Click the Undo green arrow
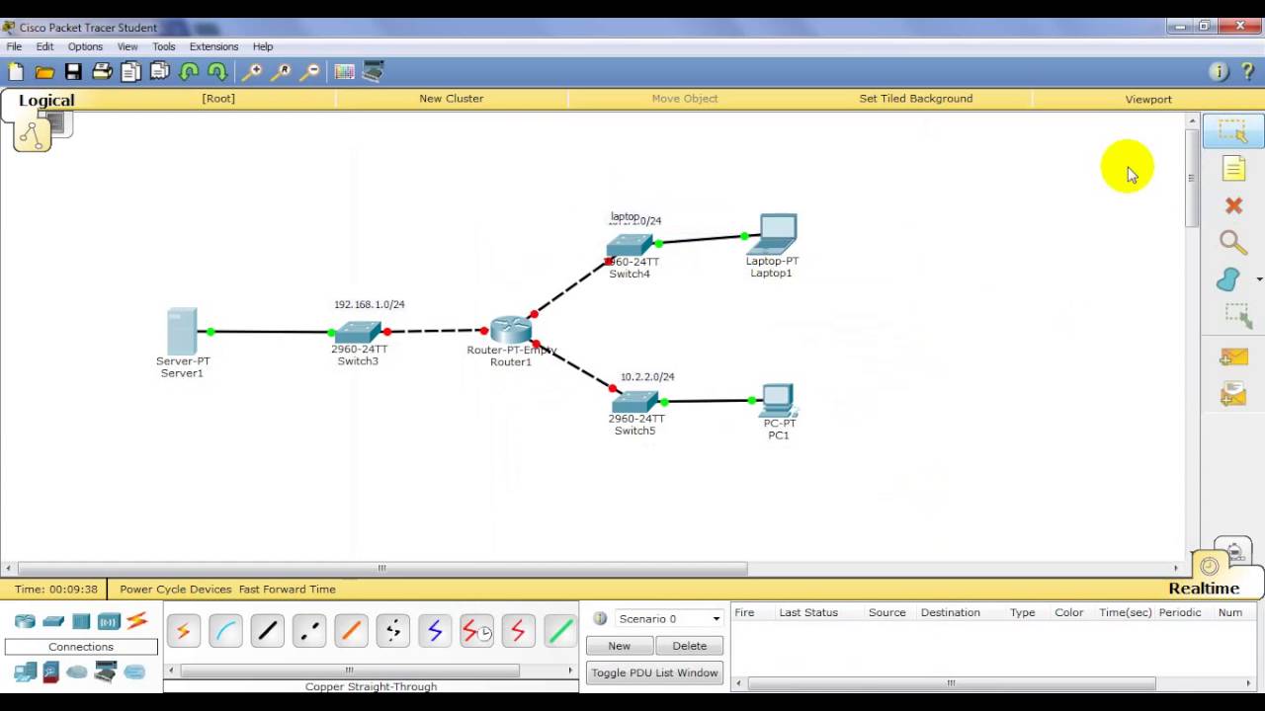The height and width of the screenshot is (711, 1265). [189, 71]
